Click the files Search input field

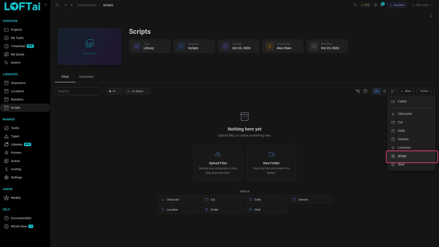point(79,91)
